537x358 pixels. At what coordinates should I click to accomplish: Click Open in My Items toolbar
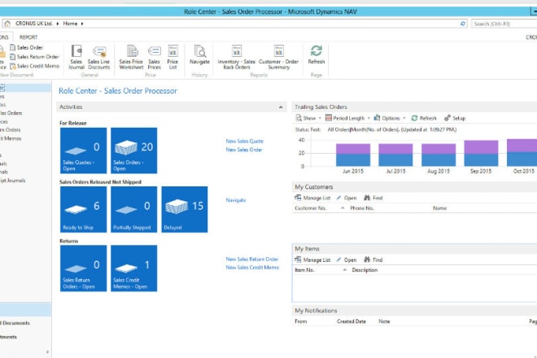[x=347, y=260]
